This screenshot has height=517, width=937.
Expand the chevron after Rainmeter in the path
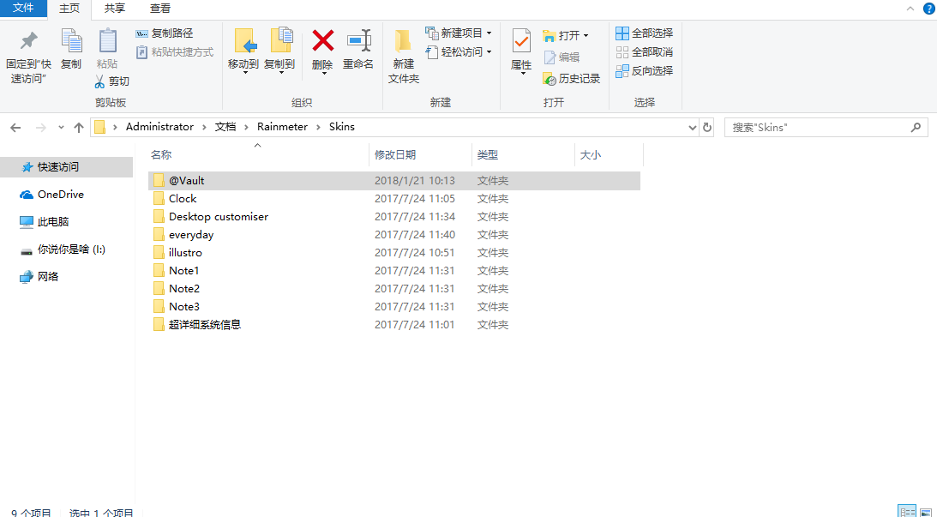[x=318, y=127]
